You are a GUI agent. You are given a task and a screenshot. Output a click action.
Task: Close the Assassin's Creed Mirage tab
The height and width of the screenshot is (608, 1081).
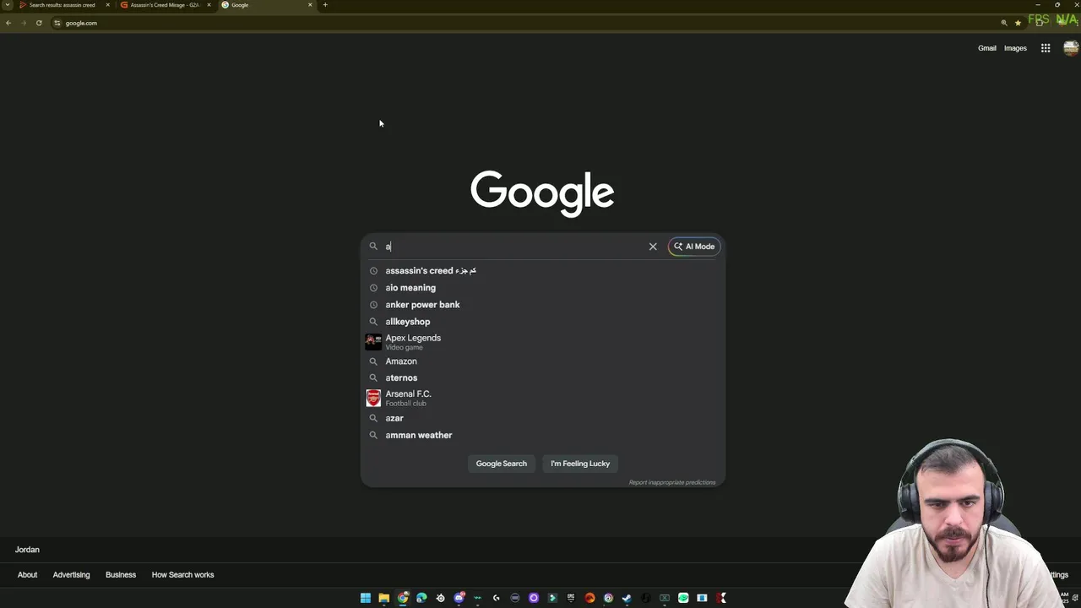209,5
